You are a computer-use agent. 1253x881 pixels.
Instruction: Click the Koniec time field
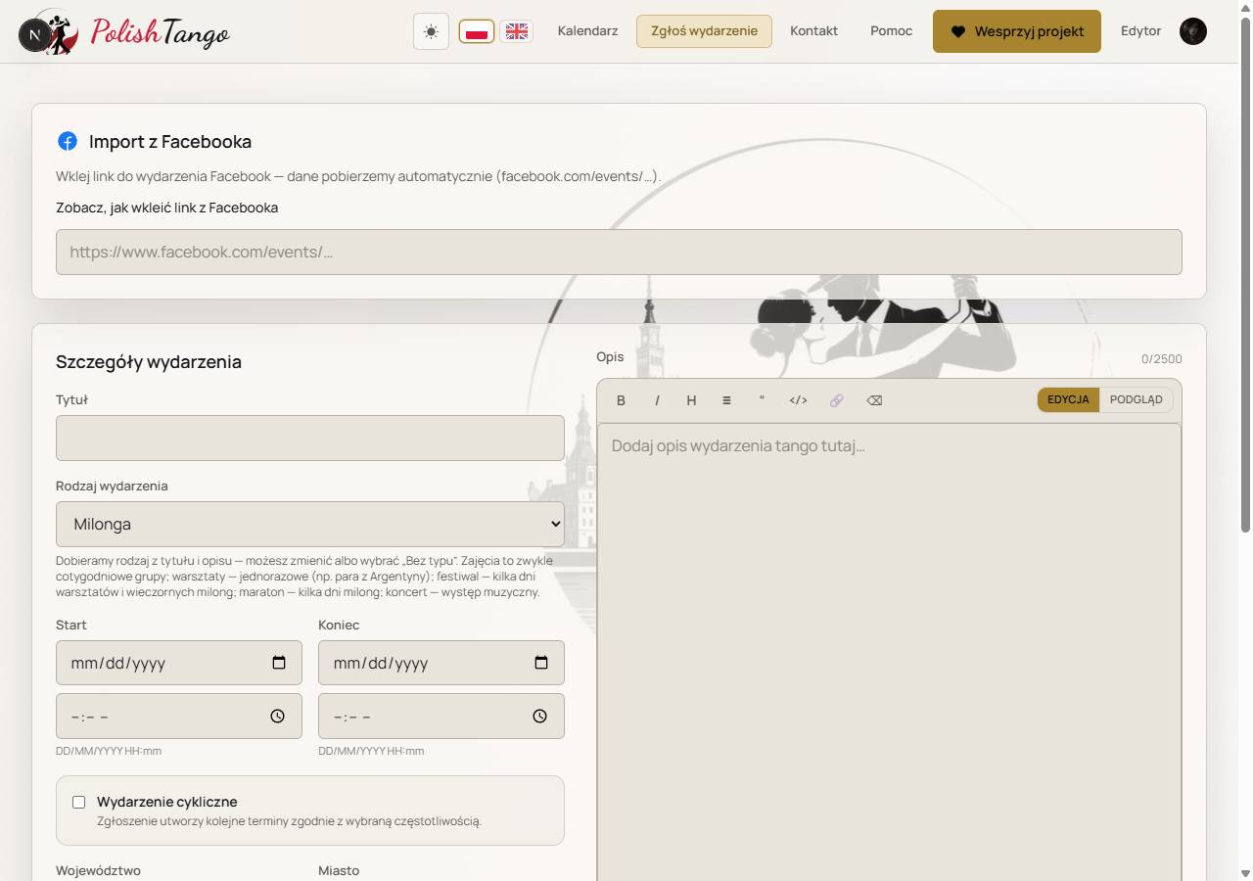(x=441, y=717)
